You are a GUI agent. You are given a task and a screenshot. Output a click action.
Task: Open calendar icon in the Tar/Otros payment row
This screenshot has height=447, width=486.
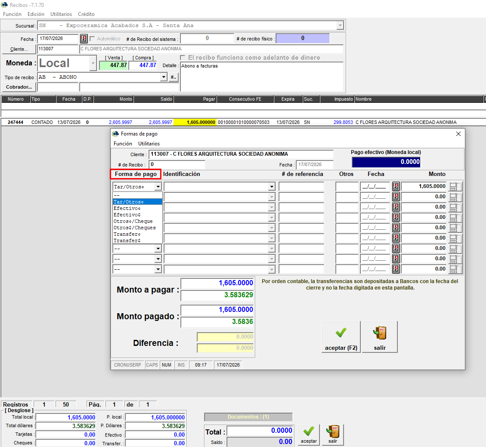tap(396, 186)
